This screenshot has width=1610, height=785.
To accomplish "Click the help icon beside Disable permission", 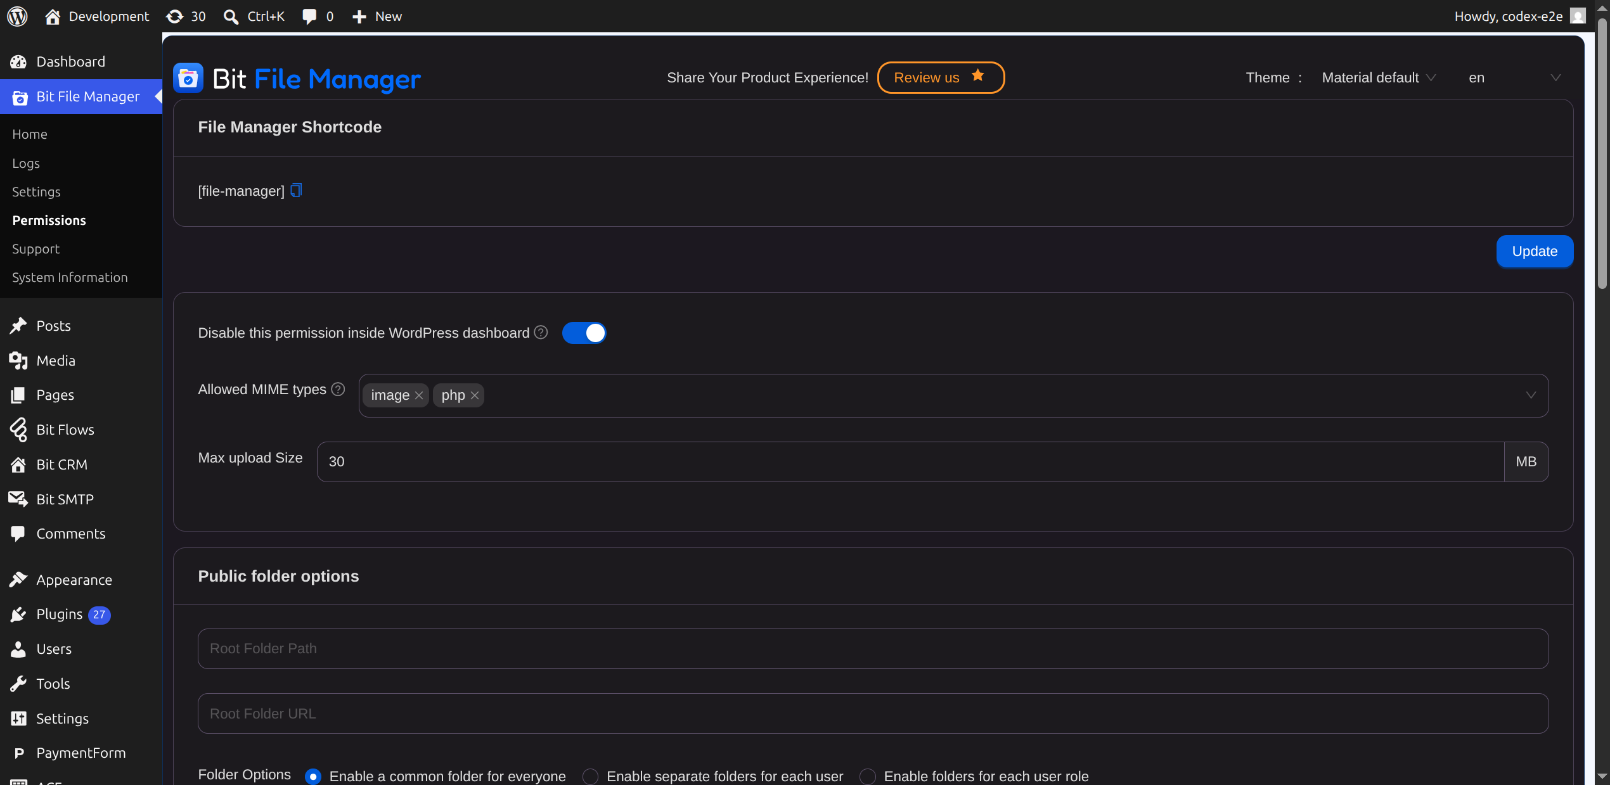I will point(541,333).
